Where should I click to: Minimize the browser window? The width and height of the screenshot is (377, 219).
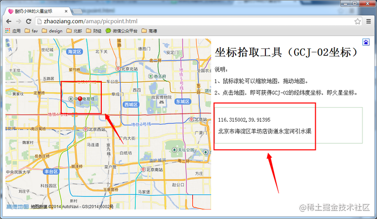[345, 3]
